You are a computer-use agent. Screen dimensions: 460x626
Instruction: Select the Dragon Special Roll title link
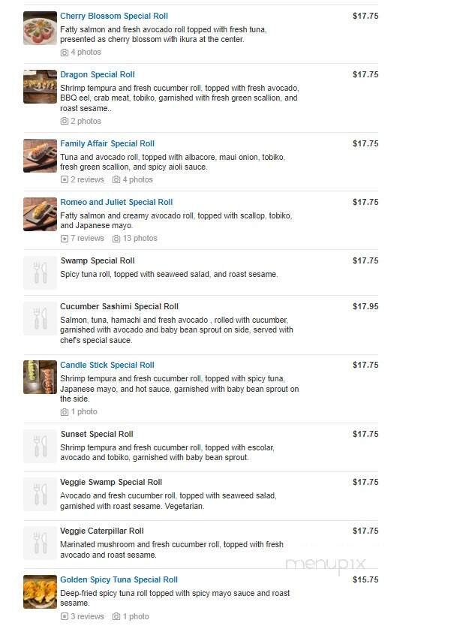tap(98, 75)
